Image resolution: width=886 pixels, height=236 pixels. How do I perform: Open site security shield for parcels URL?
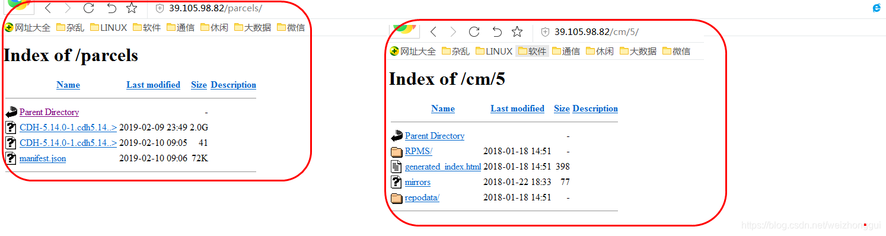[x=159, y=8]
